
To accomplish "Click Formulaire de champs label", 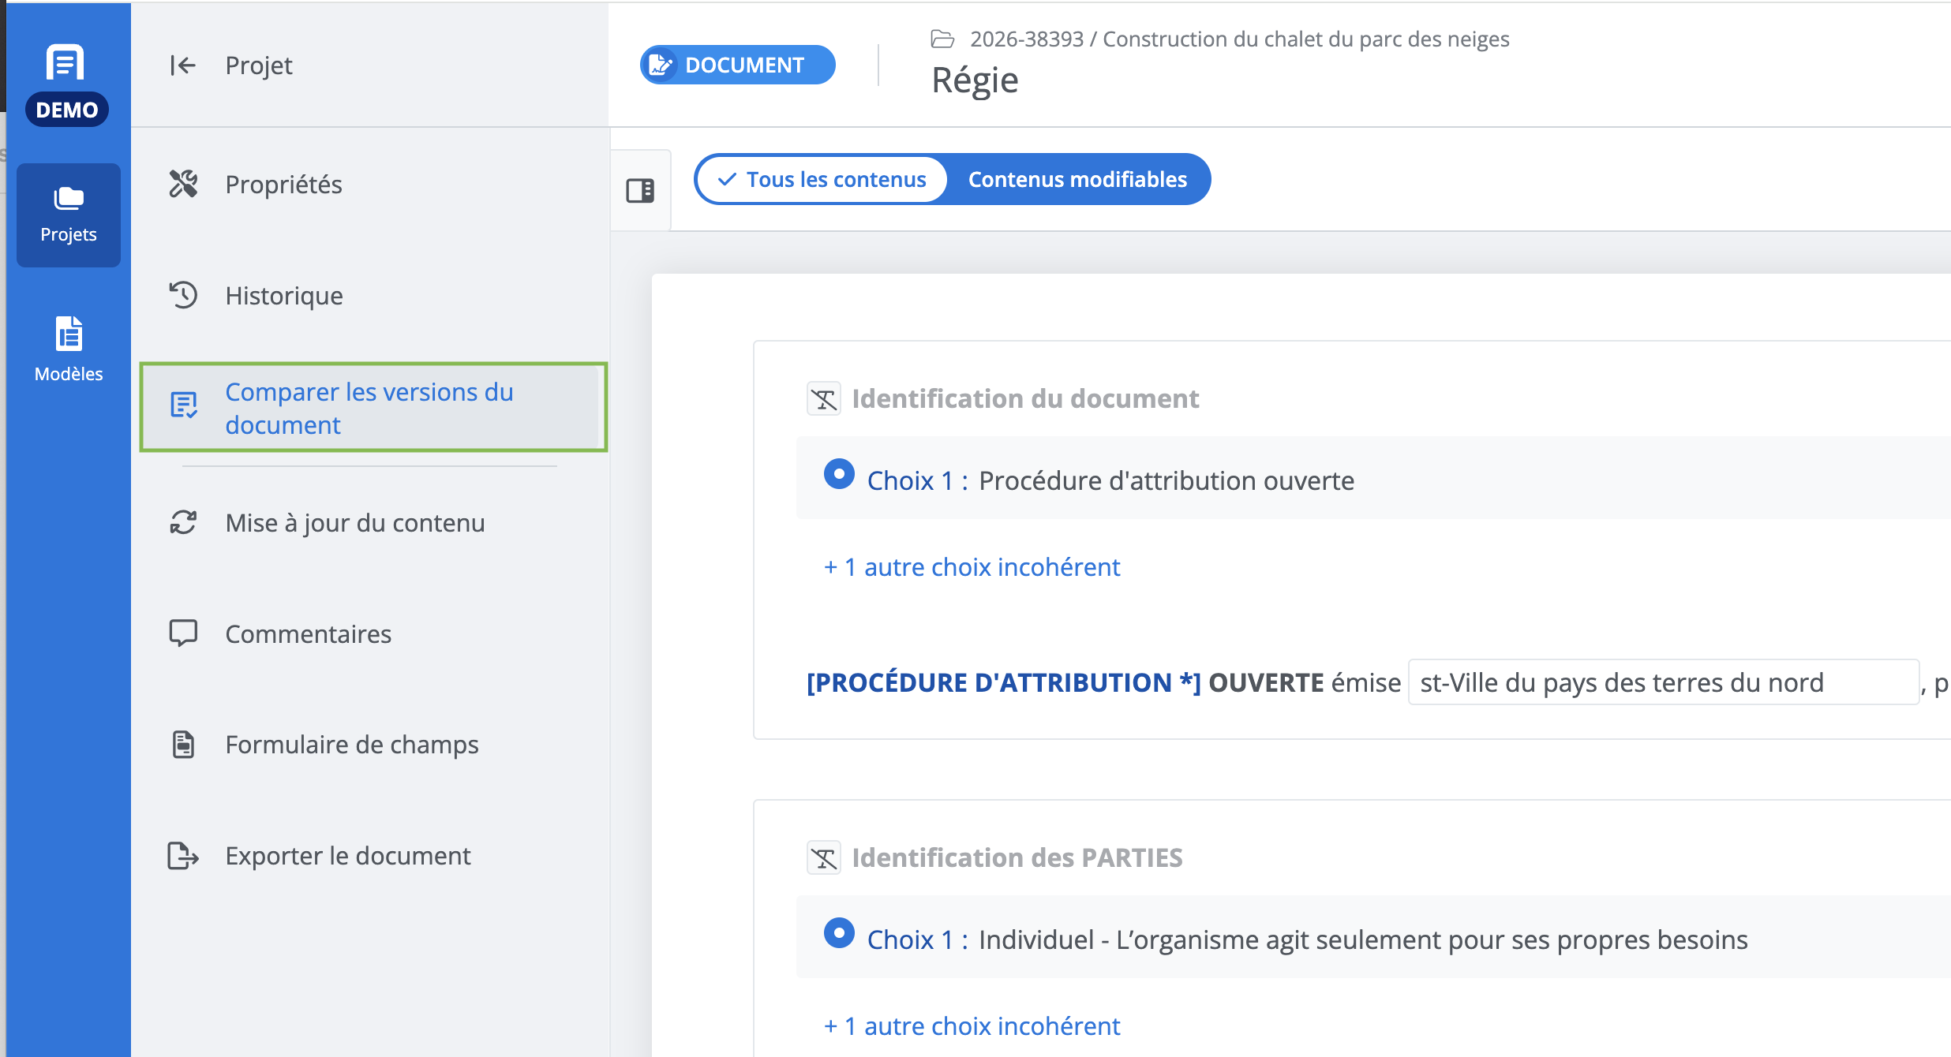I will (352, 744).
